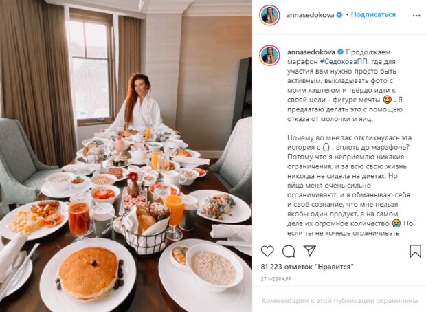Image resolution: width=426 pixels, height=312 pixels.
Task: Follow account via Подписаться button
Action: click(x=373, y=14)
